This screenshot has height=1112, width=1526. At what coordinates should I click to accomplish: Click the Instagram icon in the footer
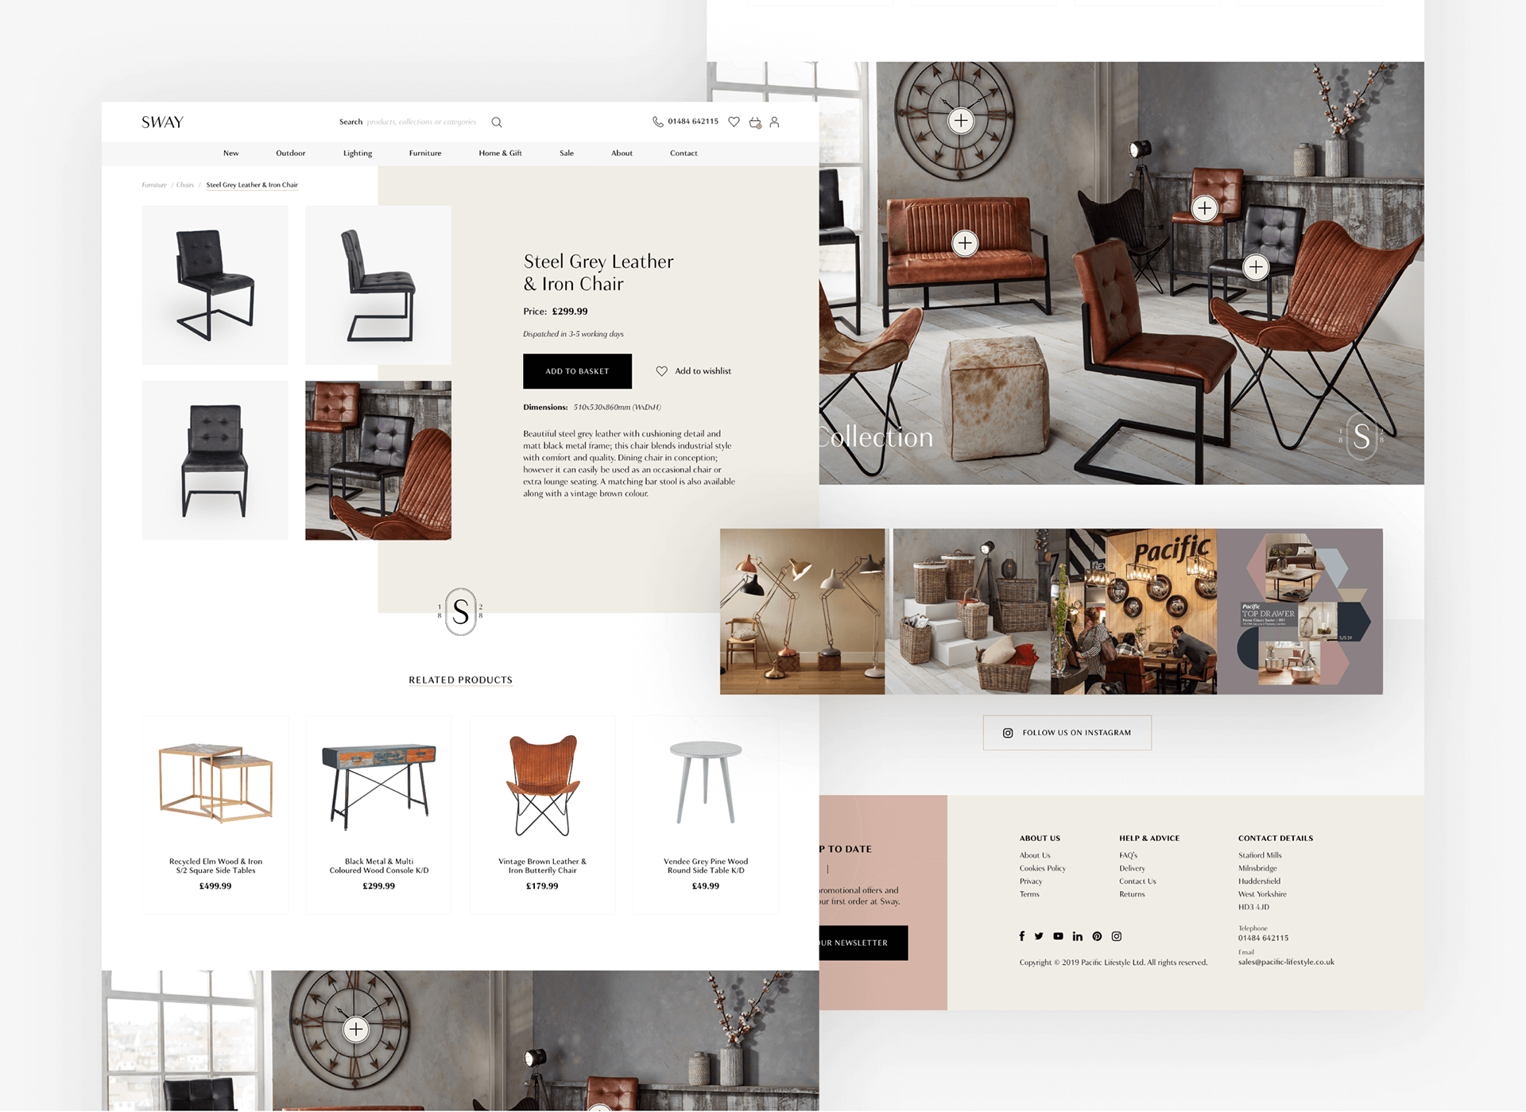tap(1116, 936)
